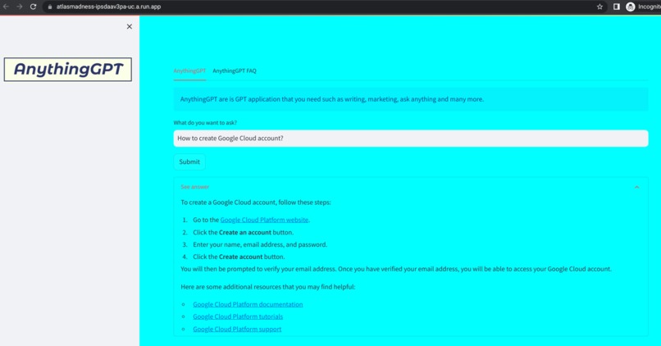
Task: Click the 'What do you want to ask?' label
Action: (x=205, y=123)
